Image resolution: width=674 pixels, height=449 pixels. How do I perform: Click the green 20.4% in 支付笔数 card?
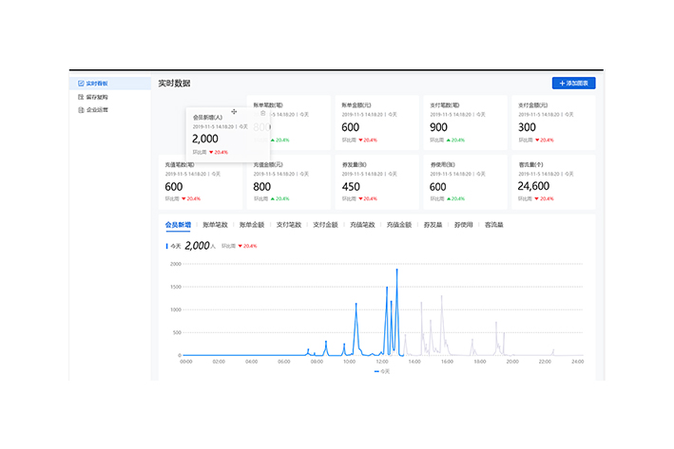(x=455, y=140)
